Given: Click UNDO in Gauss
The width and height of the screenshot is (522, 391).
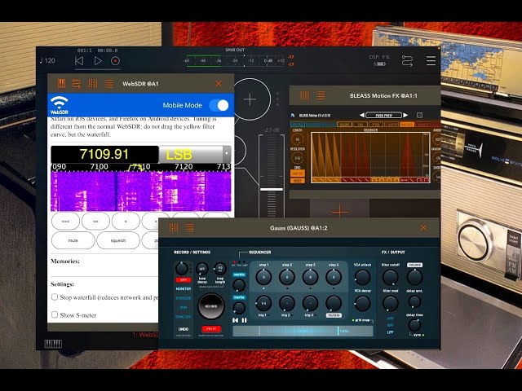Looking at the screenshot, I should (x=183, y=329).
